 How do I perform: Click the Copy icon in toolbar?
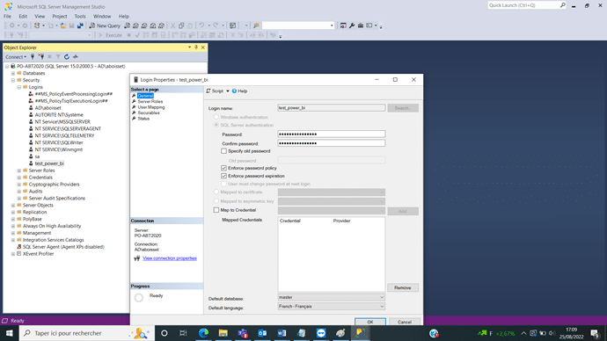tap(181, 25)
